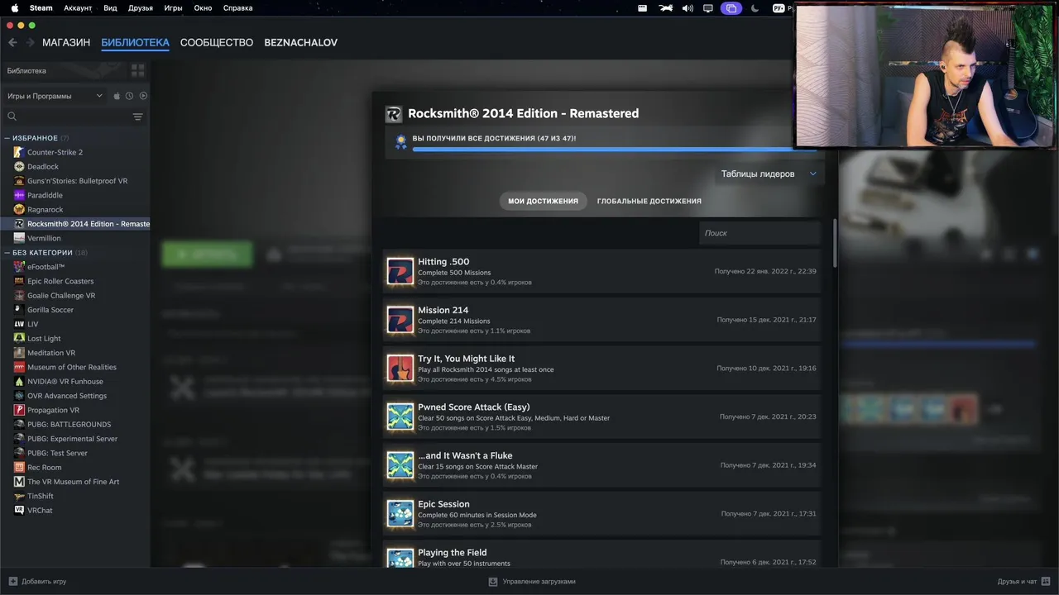
Task: Open the BEZNACHALOV profile tab
Action: point(300,42)
